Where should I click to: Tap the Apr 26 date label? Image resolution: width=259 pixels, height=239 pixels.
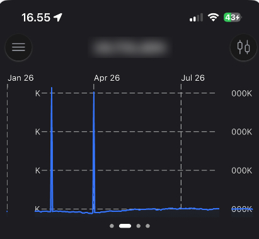pyautogui.click(x=106, y=78)
